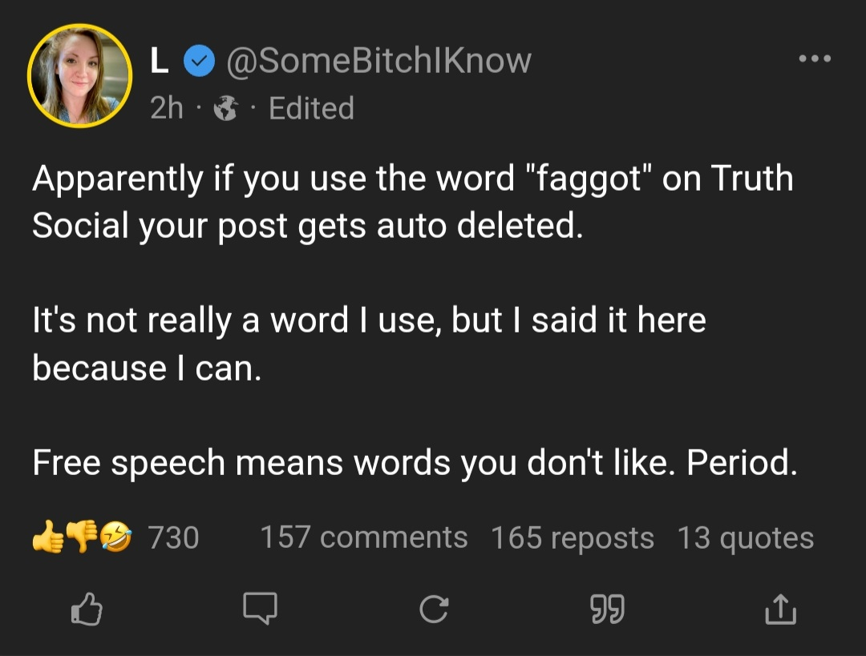The height and width of the screenshot is (656, 866).
Task: View the 157 comments
Action: pyautogui.click(x=363, y=537)
